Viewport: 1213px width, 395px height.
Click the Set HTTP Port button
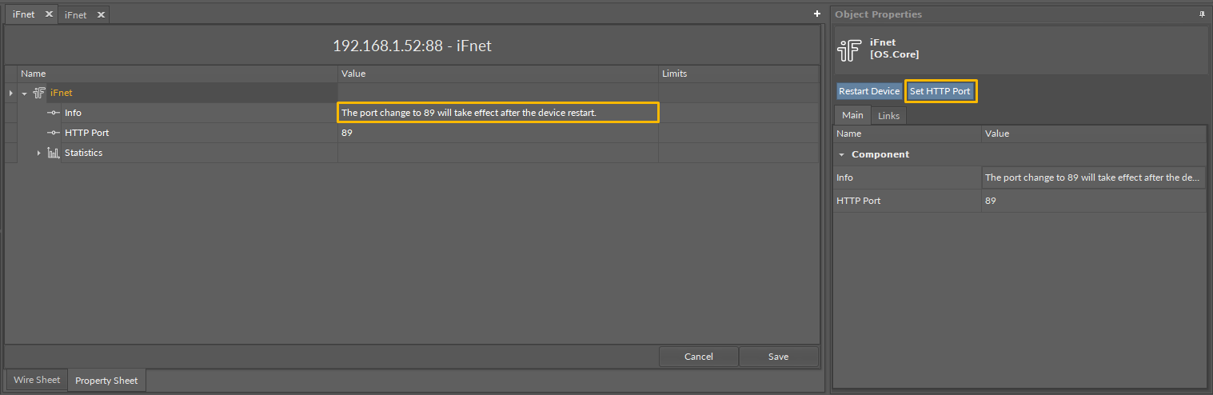point(940,91)
